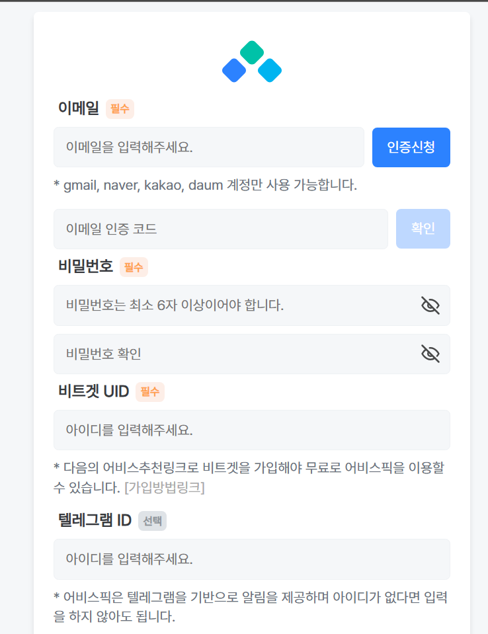Click the 필수 badge beside 이메일

(120, 109)
